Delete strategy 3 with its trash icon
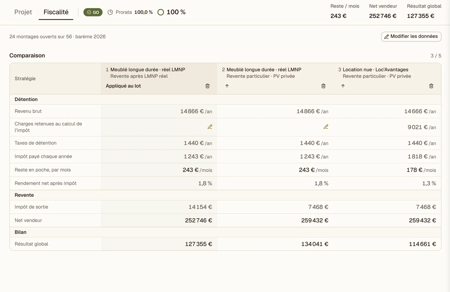 [x=431, y=86]
